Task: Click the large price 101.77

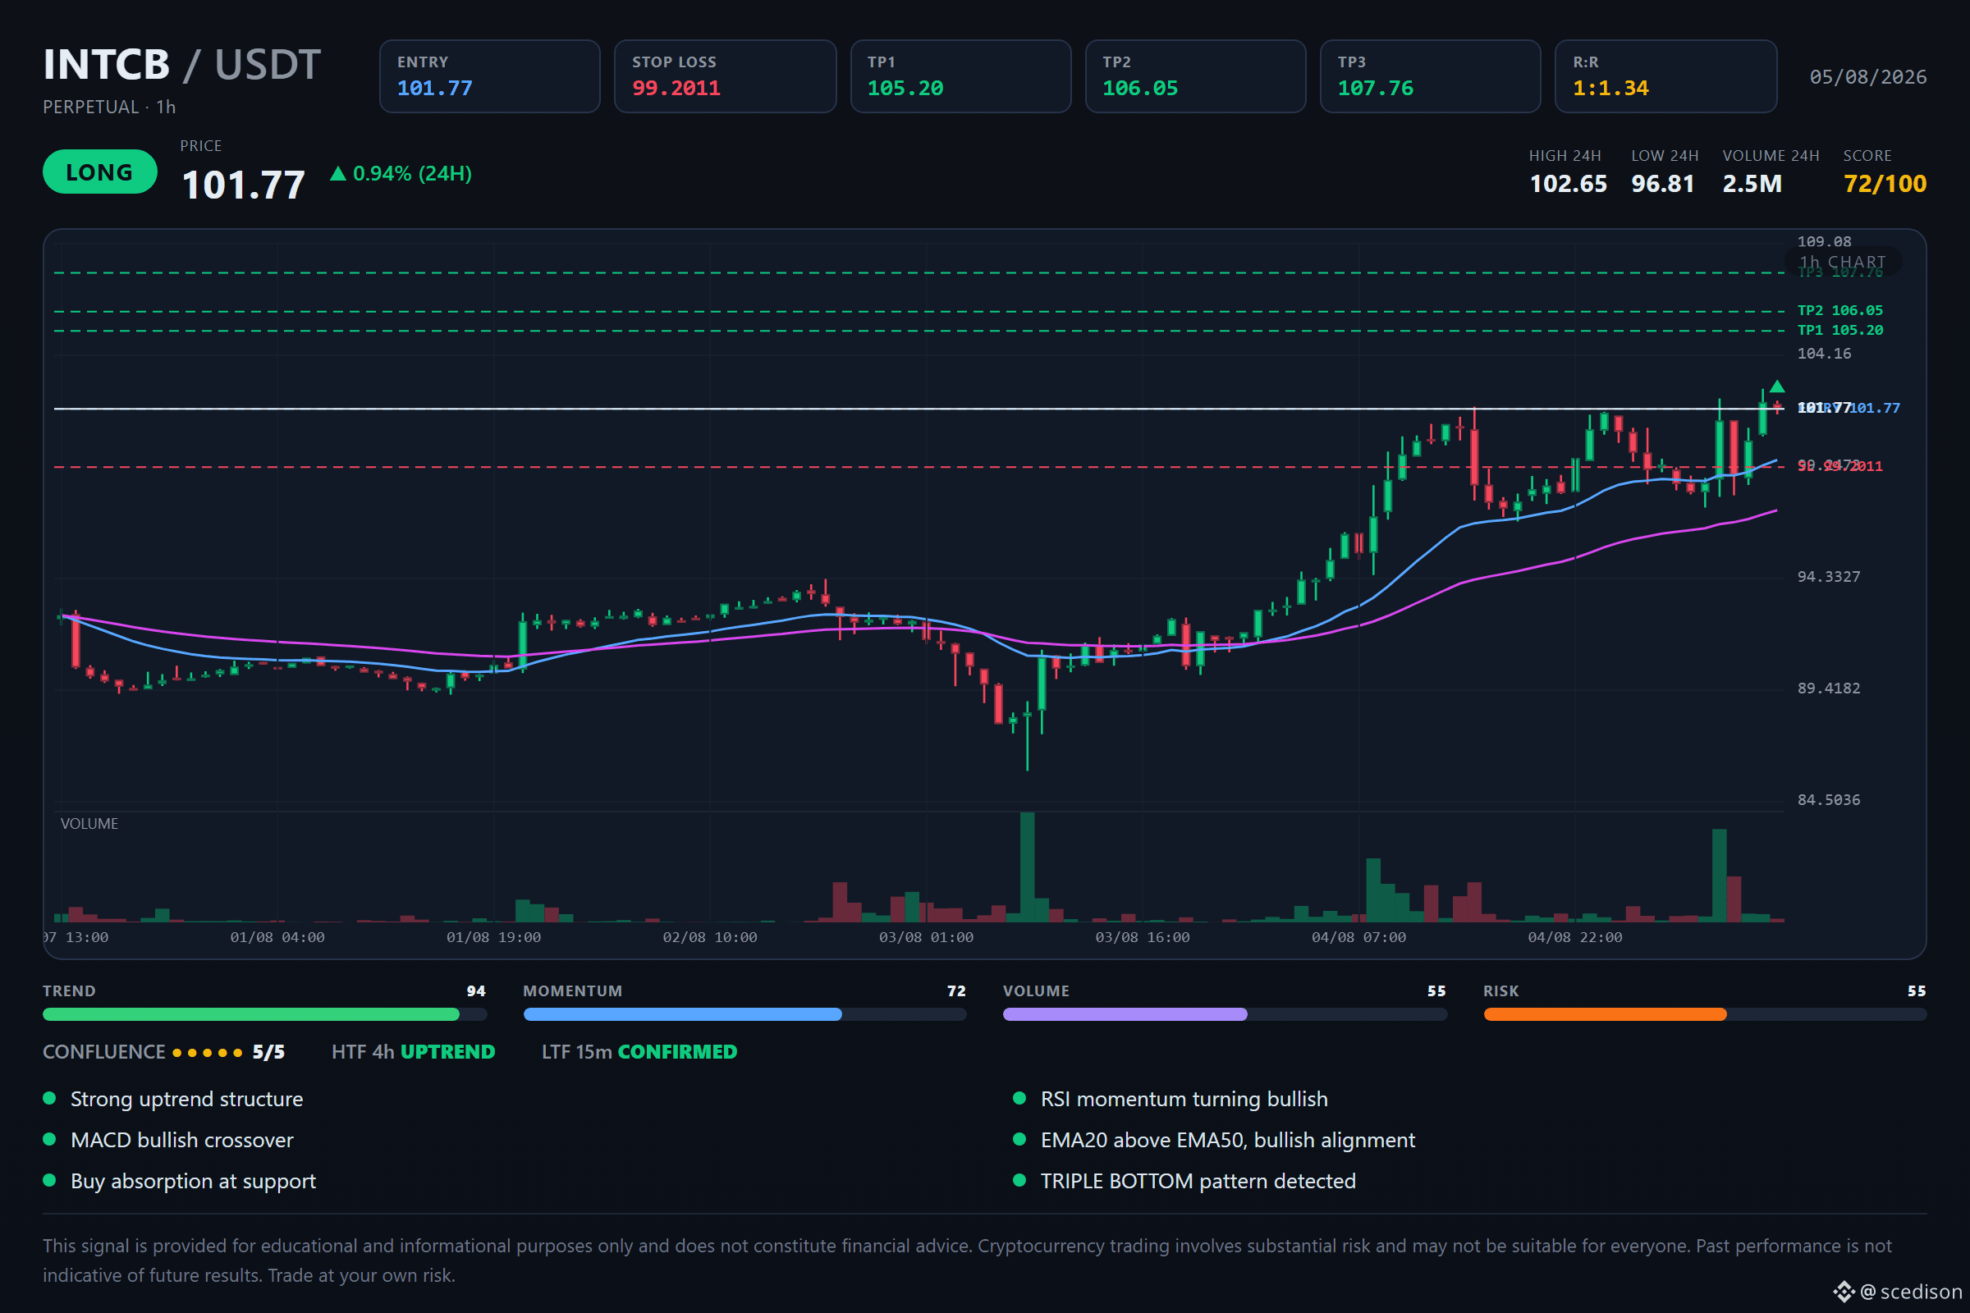Action: coord(243,184)
